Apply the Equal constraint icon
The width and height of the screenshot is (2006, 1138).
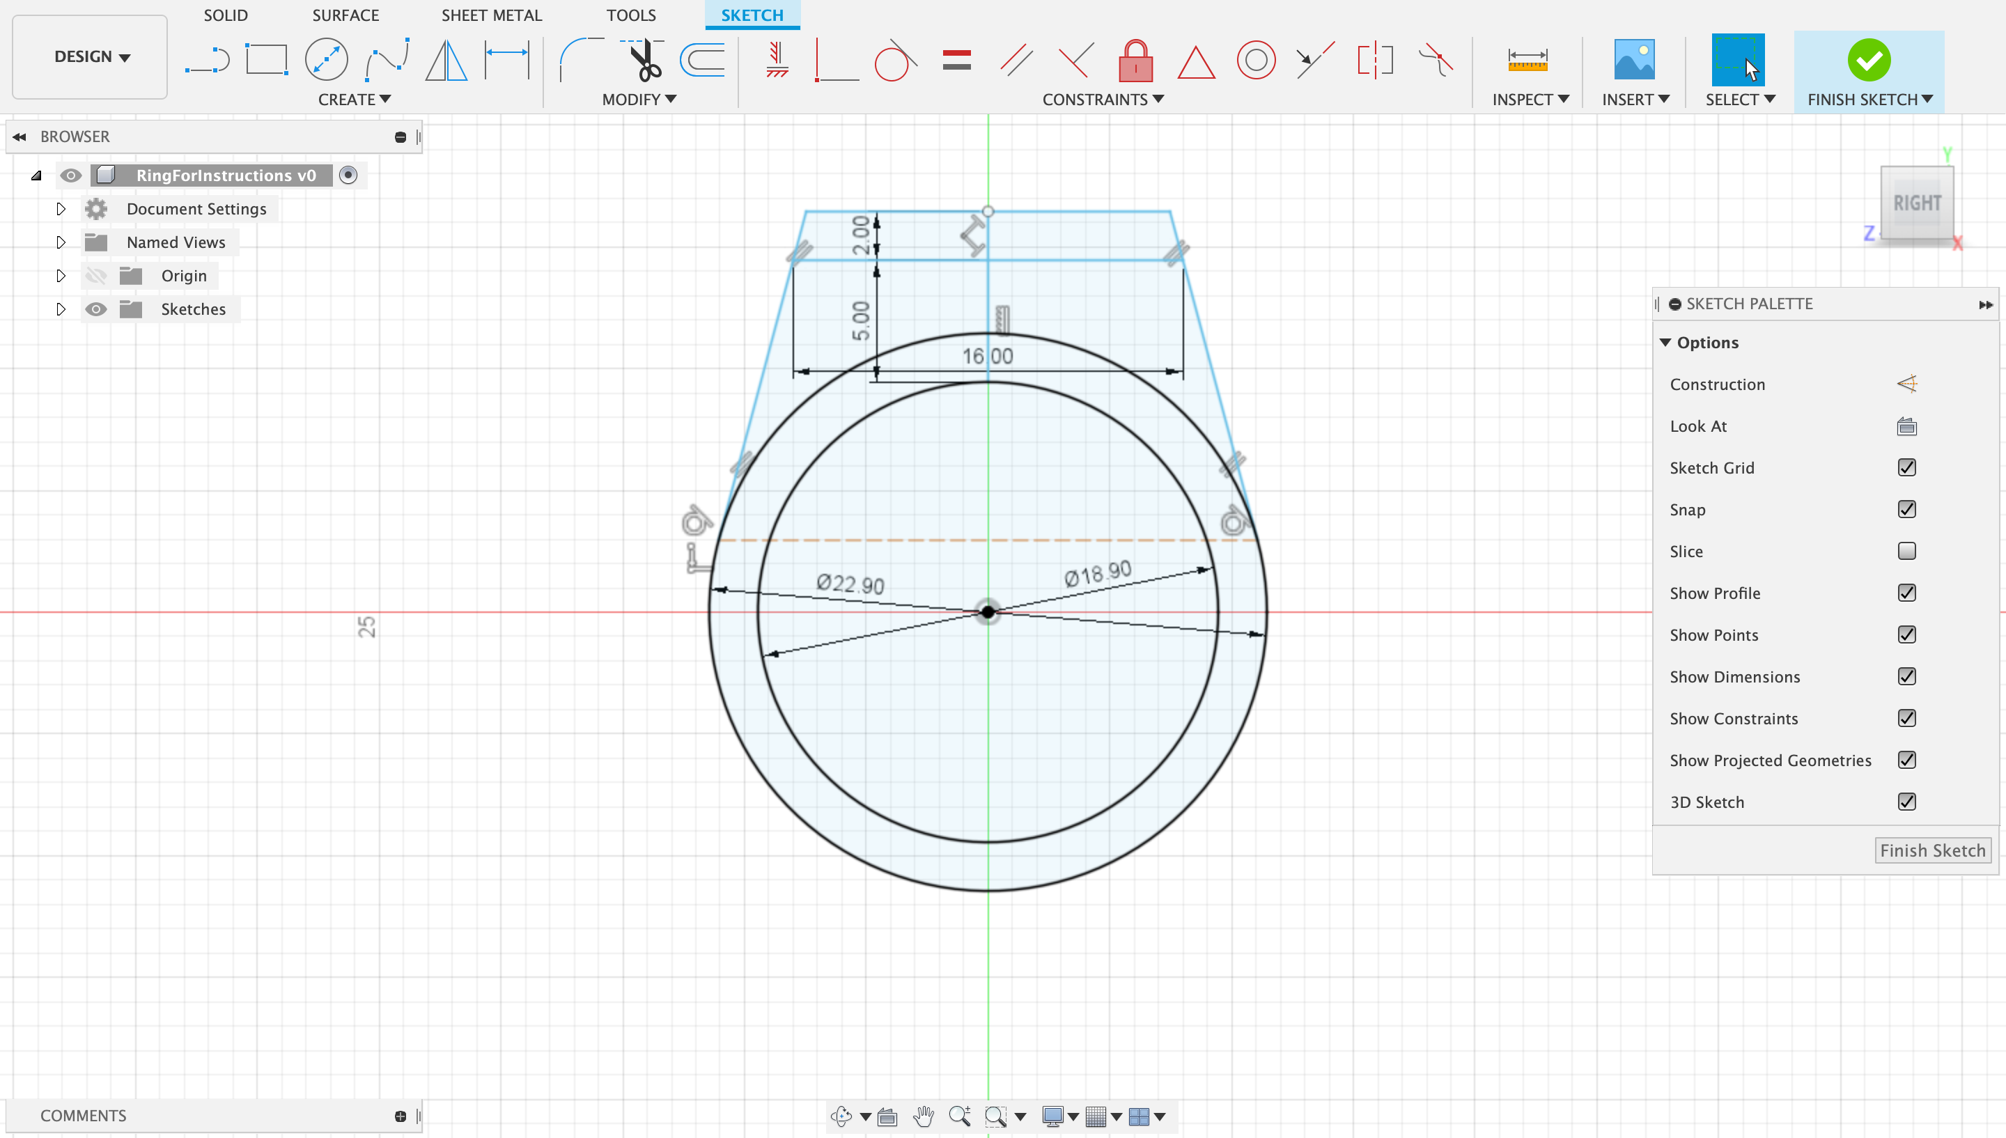point(956,60)
